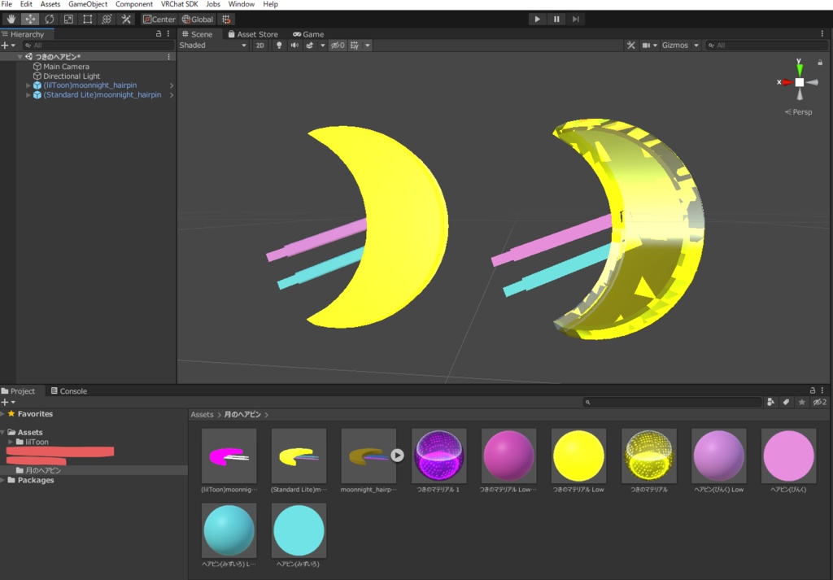Viewport: 833px width, 580px height.
Task: Expand lilToon folder in Project
Action: 11,442
